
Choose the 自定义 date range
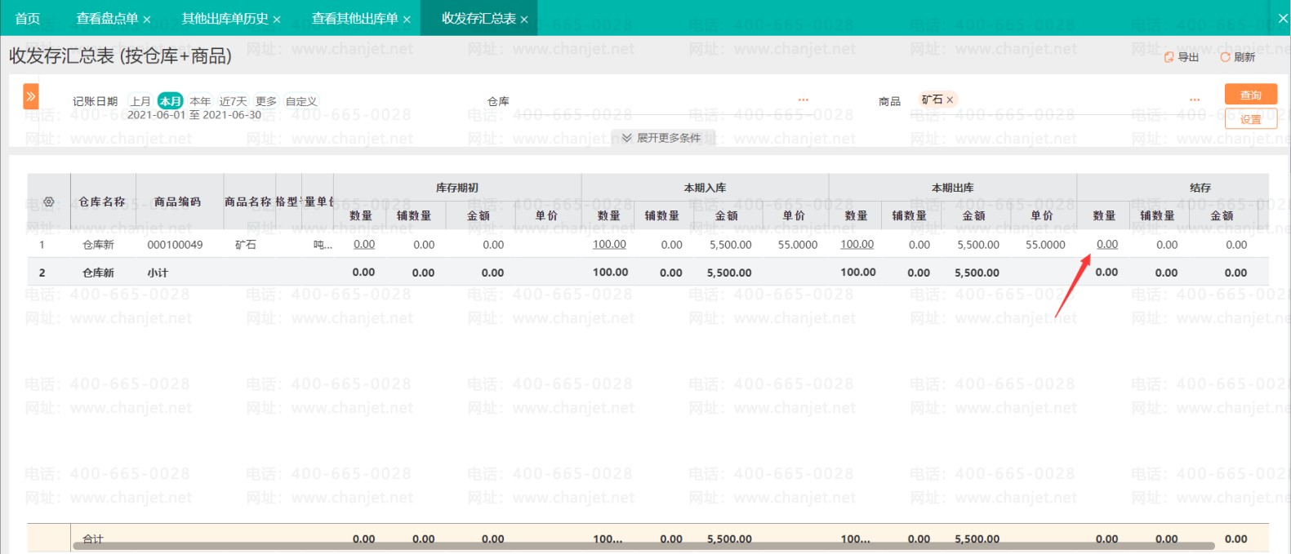(x=301, y=101)
